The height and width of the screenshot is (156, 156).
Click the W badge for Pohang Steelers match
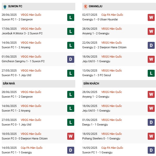click(151, 137)
